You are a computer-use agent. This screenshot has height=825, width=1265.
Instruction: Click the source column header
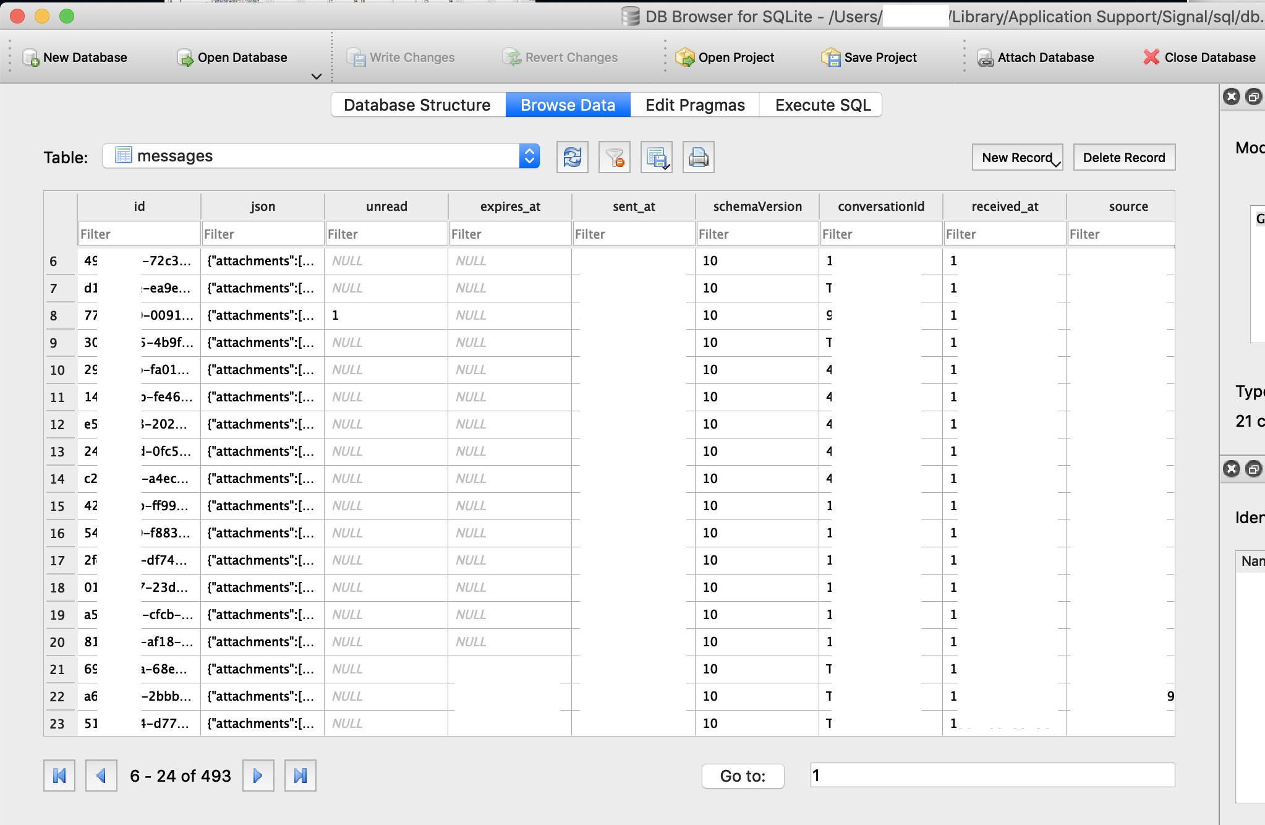1121,207
